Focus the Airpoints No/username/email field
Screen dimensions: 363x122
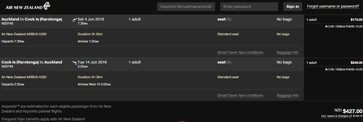(x=186, y=7)
